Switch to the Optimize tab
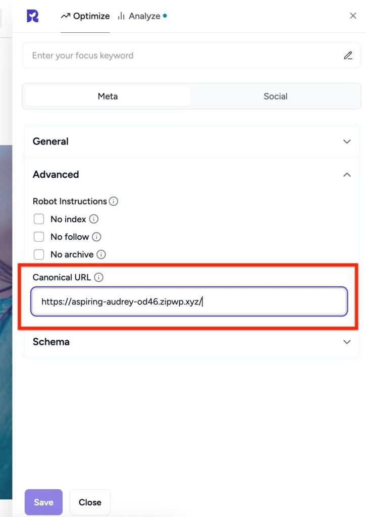The image size is (366, 517). click(85, 16)
